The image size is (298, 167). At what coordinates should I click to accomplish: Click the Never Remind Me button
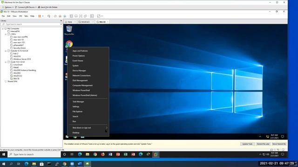pos(279,144)
